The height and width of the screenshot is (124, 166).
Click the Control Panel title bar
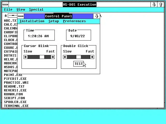click(59, 16)
